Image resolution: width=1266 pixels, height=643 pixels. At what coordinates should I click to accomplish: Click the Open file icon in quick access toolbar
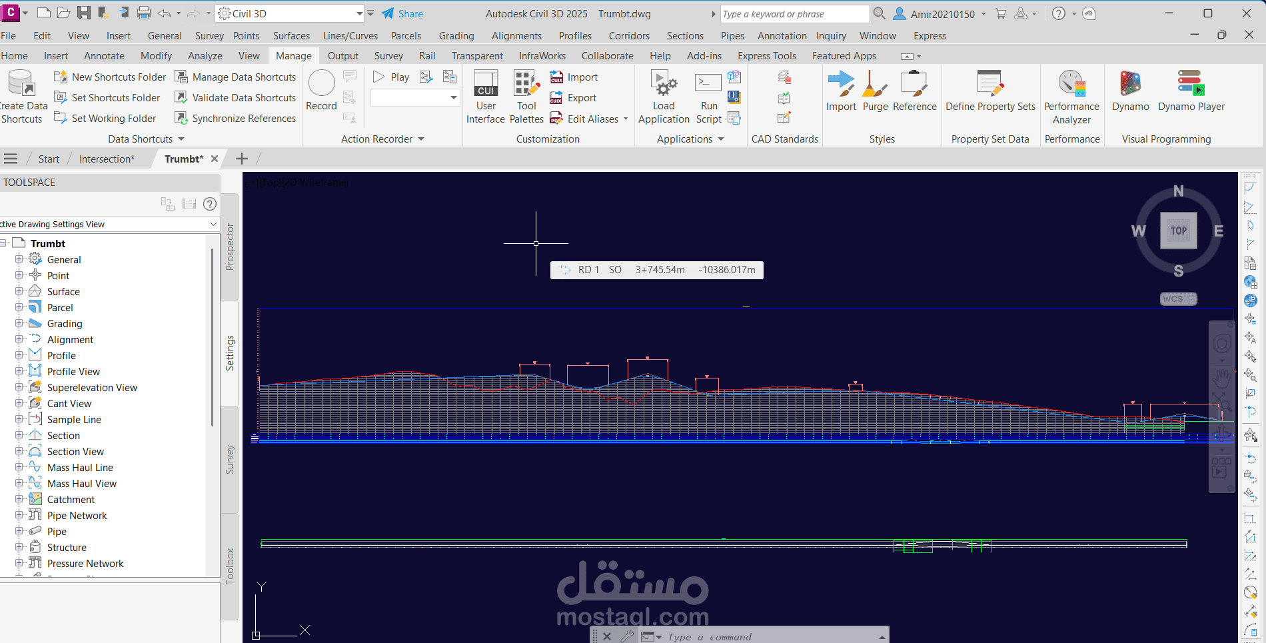[x=63, y=13]
